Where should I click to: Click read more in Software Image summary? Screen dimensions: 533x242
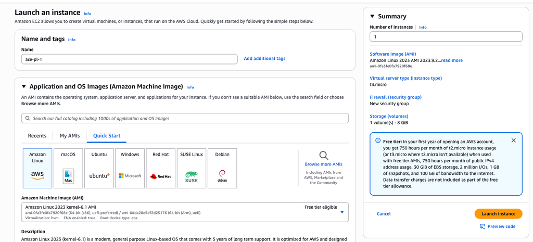(x=452, y=60)
